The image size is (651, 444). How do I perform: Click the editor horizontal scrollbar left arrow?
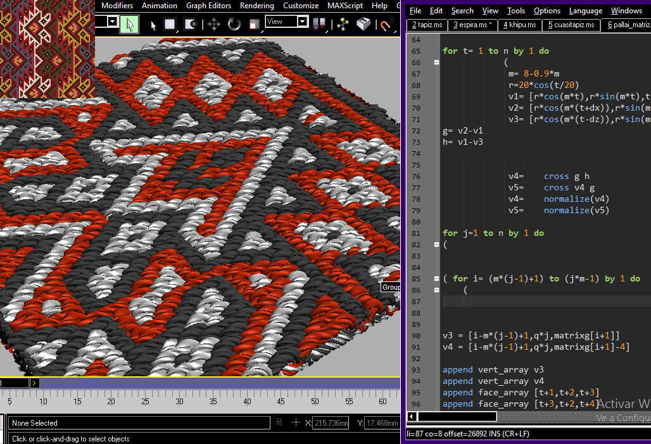(x=412, y=416)
